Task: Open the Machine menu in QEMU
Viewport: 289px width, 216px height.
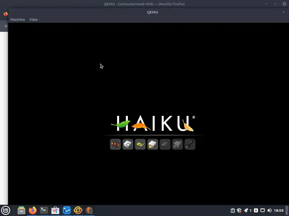Action: (x=17, y=19)
